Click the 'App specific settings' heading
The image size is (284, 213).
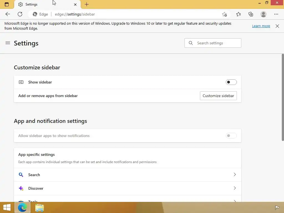pos(36,154)
